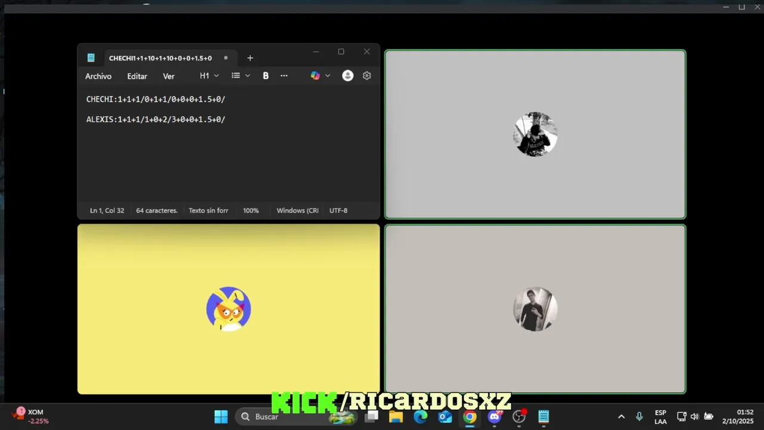Select the yellow tile cartoon avatar
764x430 pixels.
[229, 309]
